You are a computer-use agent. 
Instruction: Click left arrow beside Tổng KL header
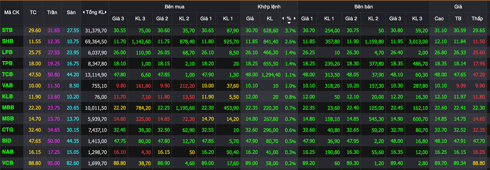84,12
